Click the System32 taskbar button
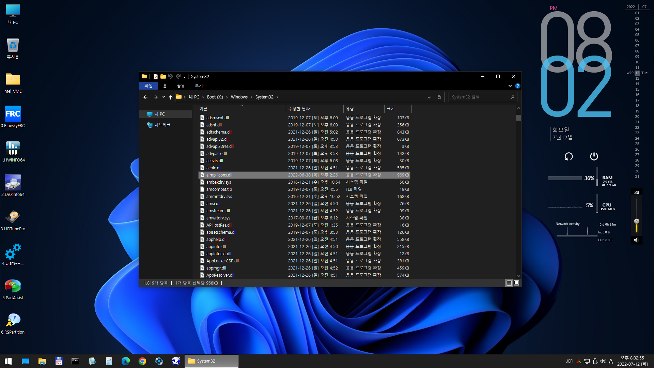The width and height of the screenshot is (654, 368). [x=212, y=361]
